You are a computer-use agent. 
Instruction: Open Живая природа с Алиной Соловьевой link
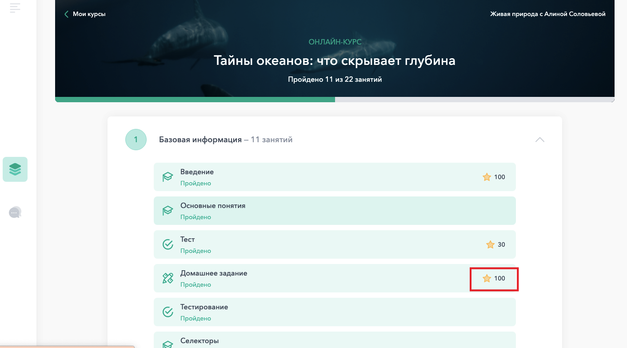[x=548, y=14]
